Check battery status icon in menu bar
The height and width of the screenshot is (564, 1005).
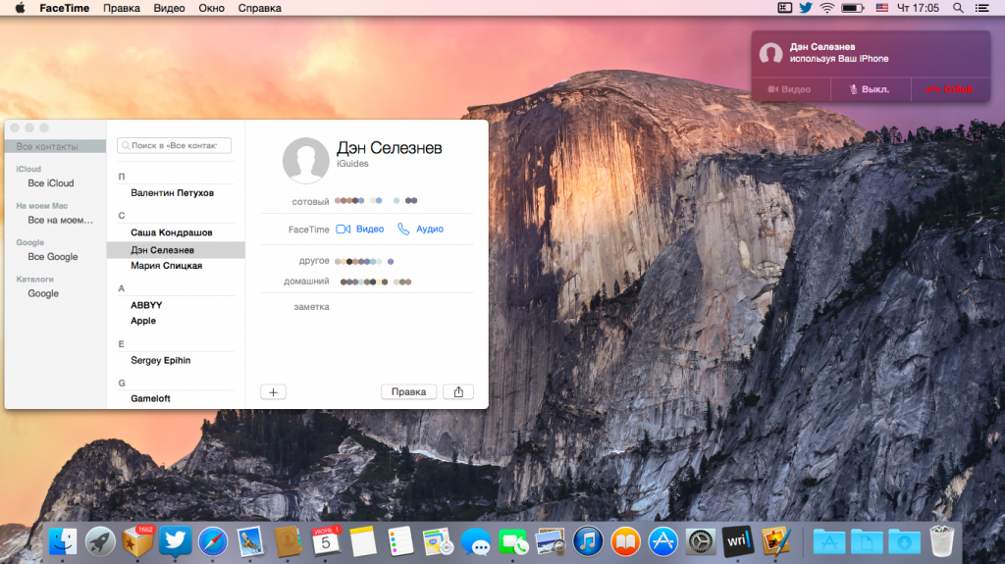click(x=853, y=8)
